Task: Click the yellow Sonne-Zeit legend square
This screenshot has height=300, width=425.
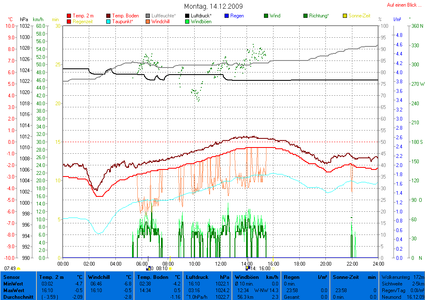Action: click(345, 16)
